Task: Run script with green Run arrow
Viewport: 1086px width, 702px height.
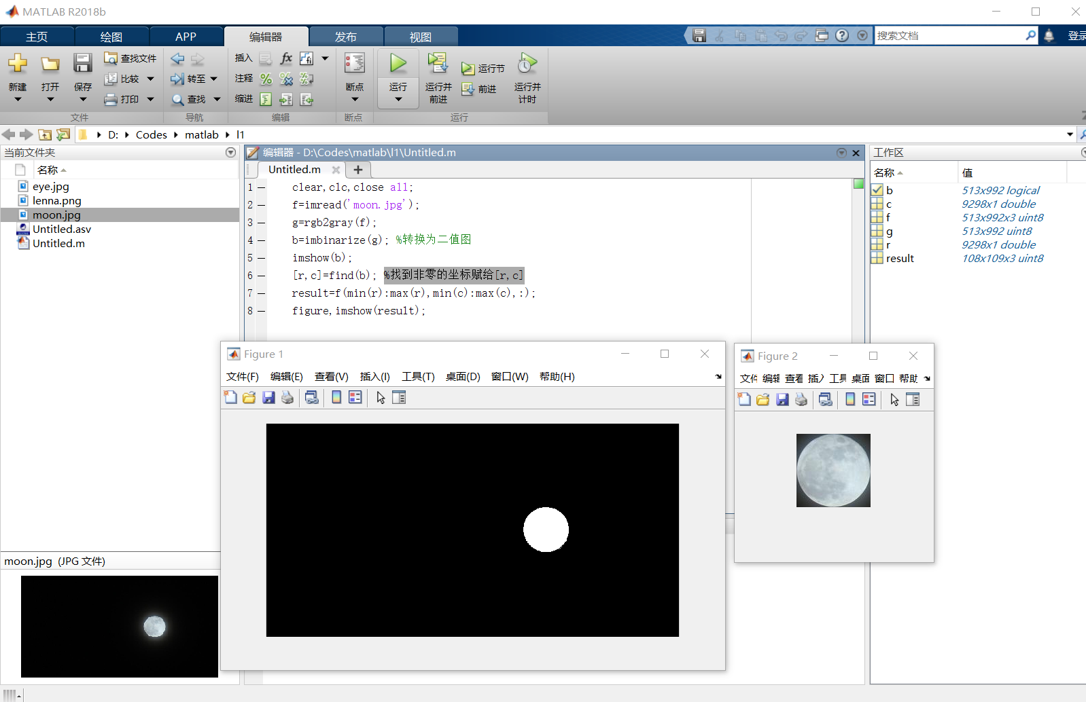Action: tap(398, 63)
